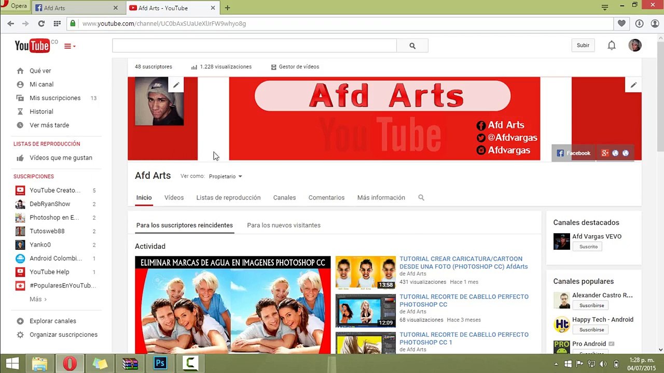This screenshot has width=664, height=373.
Task: Open Ver más tarde in sidebar
Action: click(x=49, y=125)
